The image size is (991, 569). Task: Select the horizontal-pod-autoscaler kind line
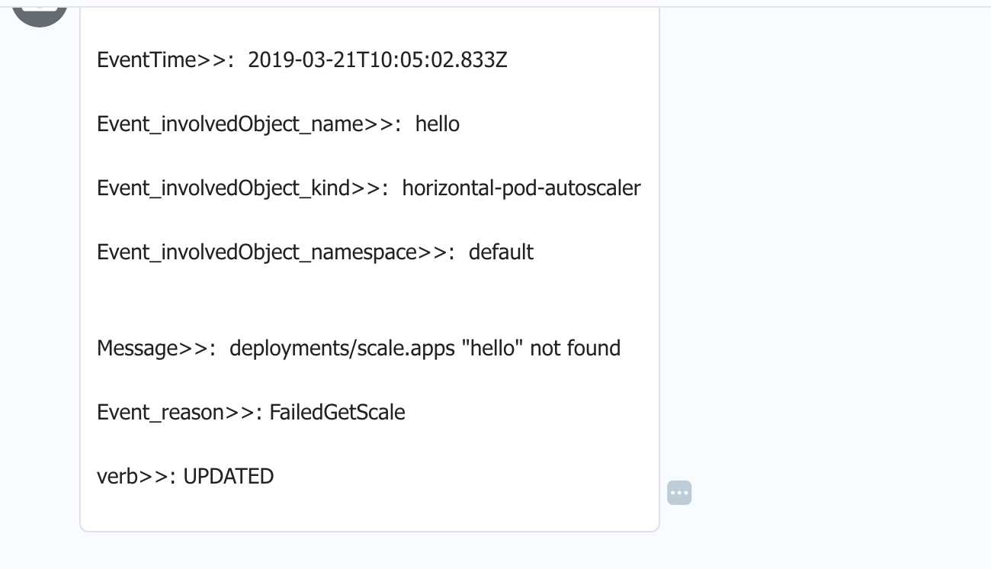[369, 188]
